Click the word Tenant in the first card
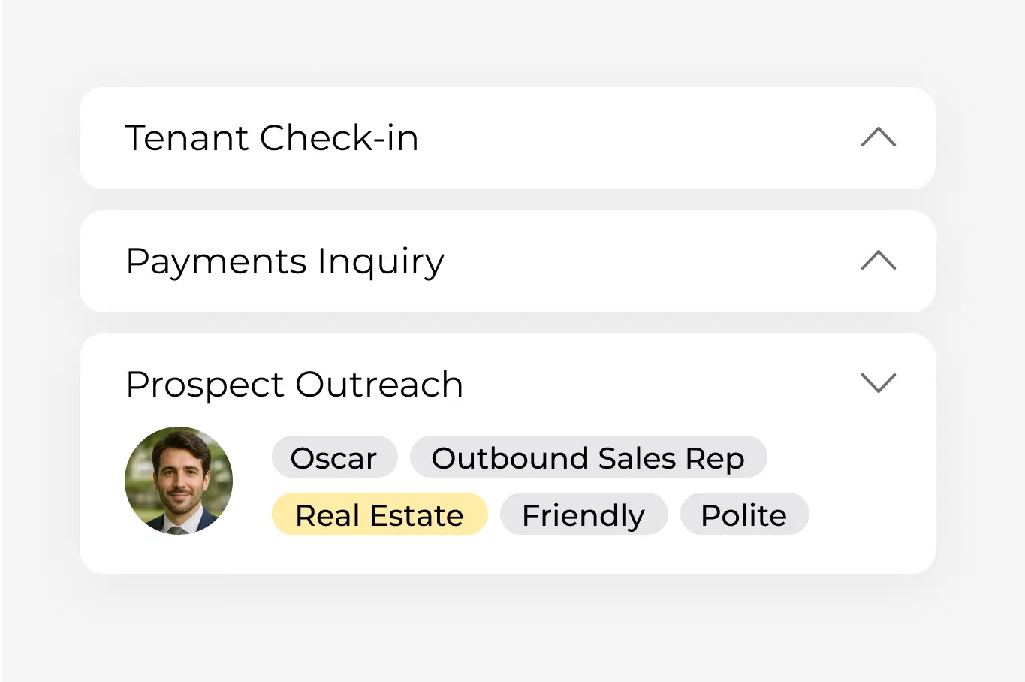The height and width of the screenshot is (682, 1025). click(186, 138)
